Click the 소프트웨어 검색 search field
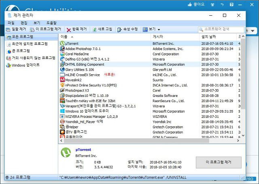Image resolution: width=259 pixels, height=184 pixels. pos(221,29)
